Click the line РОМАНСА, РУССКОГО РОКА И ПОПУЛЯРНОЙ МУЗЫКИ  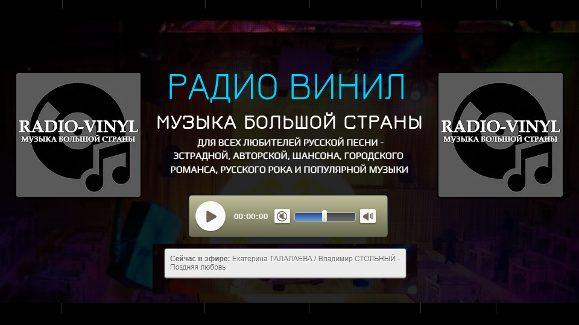(x=289, y=170)
